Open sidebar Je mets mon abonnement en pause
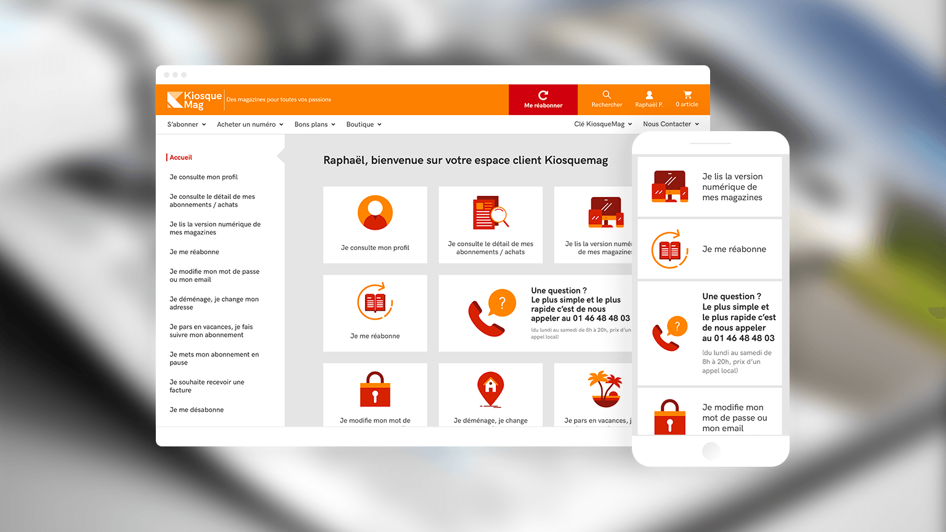 214,358
